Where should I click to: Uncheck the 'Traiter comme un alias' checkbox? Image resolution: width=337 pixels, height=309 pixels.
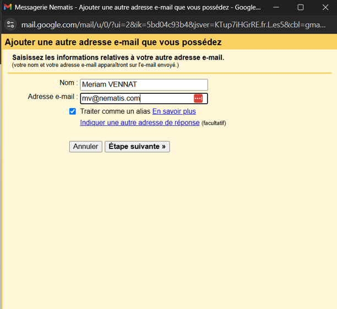click(x=73, y=111)
